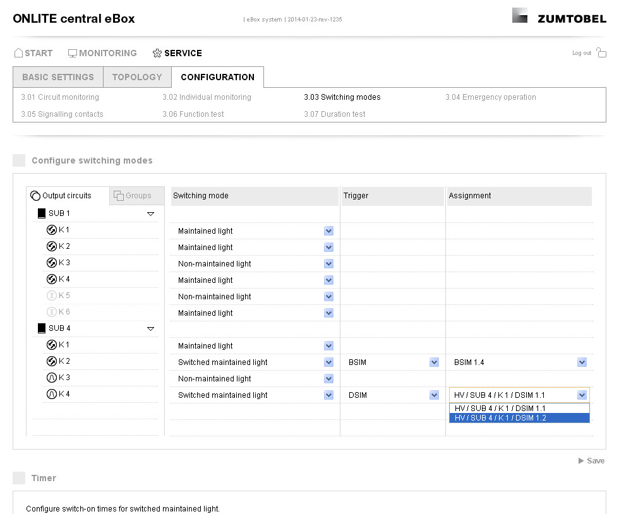Screen dimensions: 619x514
Task: Switch to the TOPOLOGY tab
Action: click(138, 77)
